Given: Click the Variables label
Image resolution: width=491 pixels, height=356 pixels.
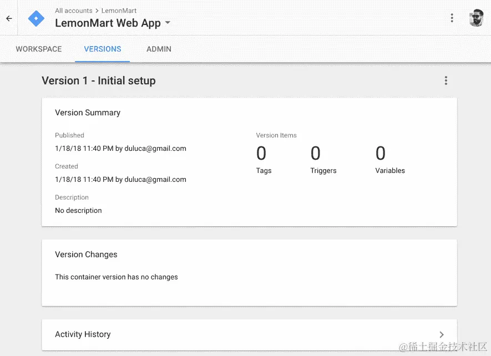Looking at the screenshot, I should [390, 171].
